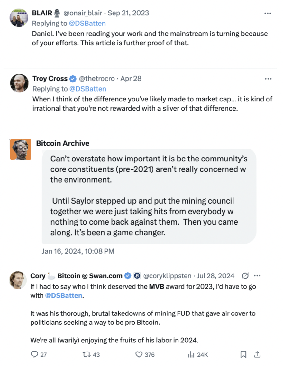Open Cory's profile avatar
Image resolution: width=283 pixels, height=366 pixels.
[x=19, y=280]
